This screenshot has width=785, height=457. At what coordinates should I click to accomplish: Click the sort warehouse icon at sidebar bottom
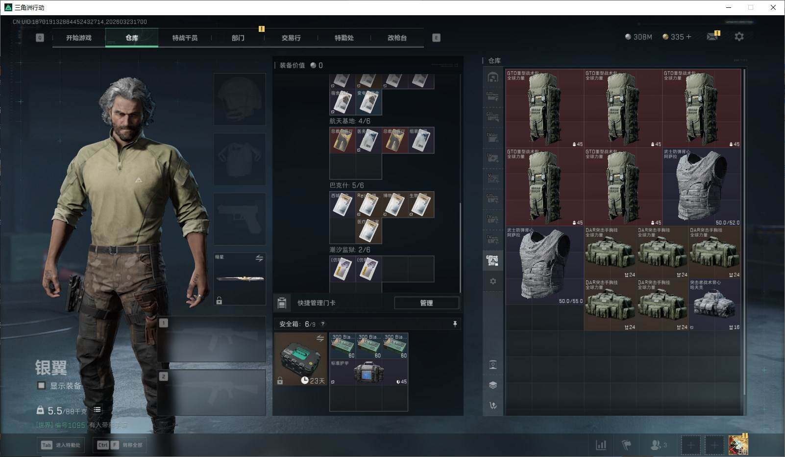(x=493, y=405)
